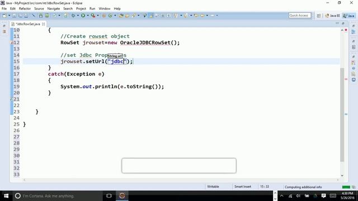Screen dimensions: 358x201
Task: Click the Open Type icon
Action: click(121, 16)
